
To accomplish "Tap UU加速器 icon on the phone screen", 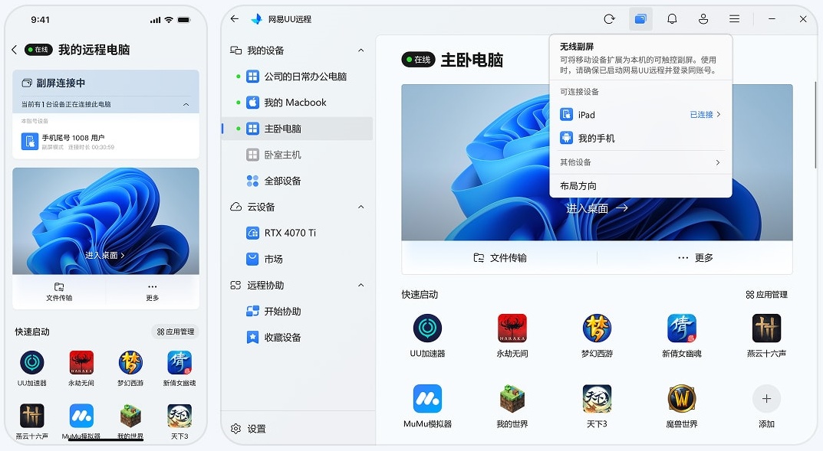I will coord(32,362).
